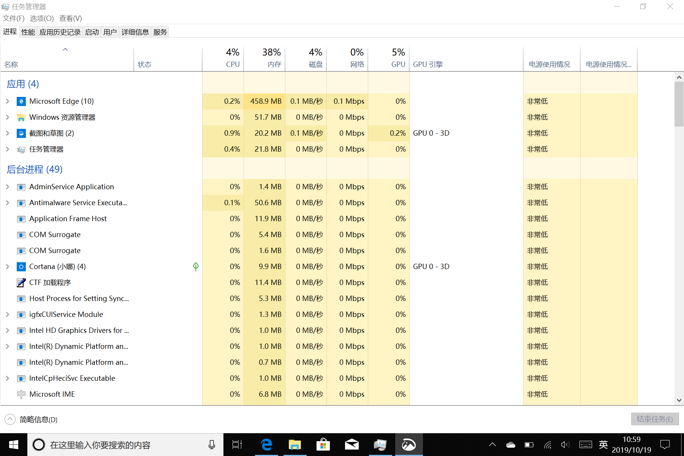Sort processes by the 磁盘 column
Screen dimensions: 684x456
306,59
